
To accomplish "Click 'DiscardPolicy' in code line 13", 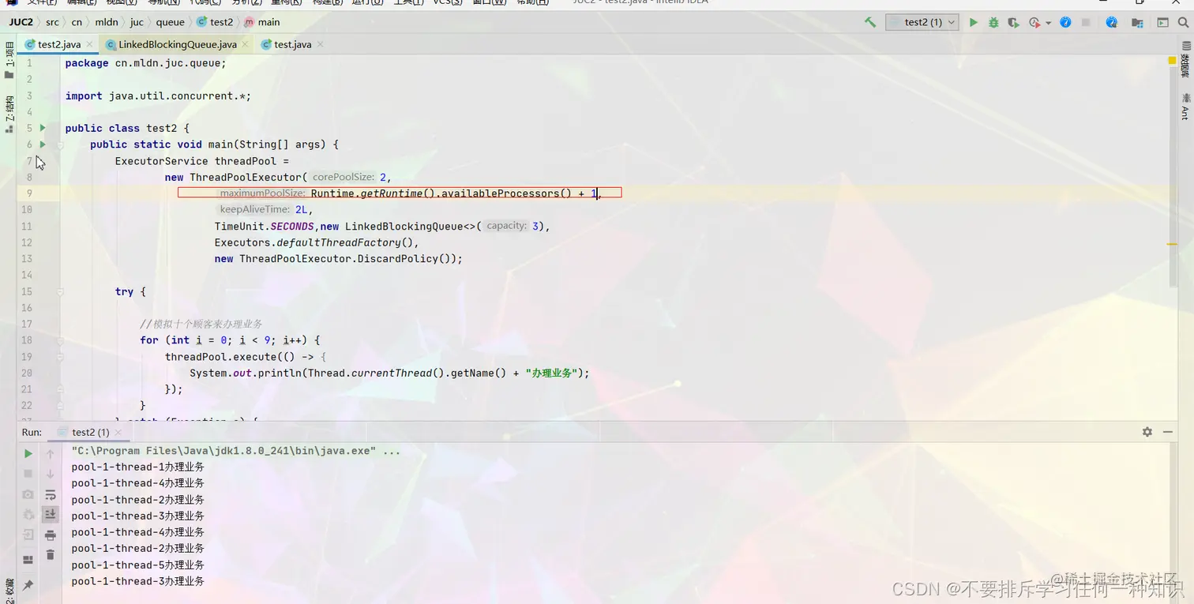I will pyautogui.click(x=400, y=258).
